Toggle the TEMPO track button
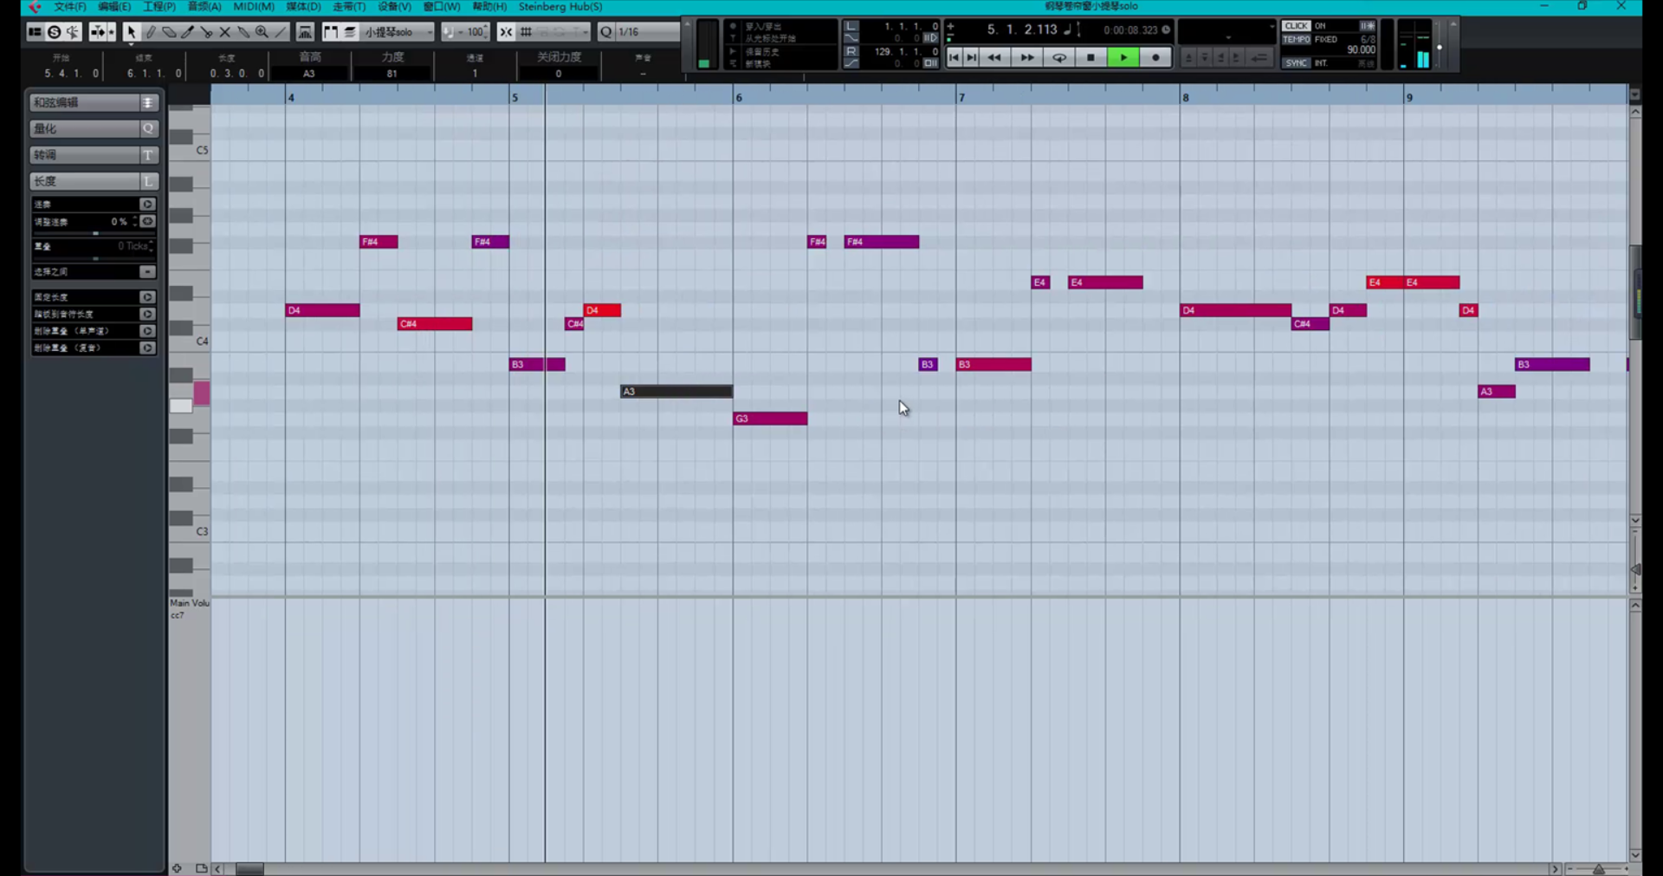 click(x=1296, y=40)
